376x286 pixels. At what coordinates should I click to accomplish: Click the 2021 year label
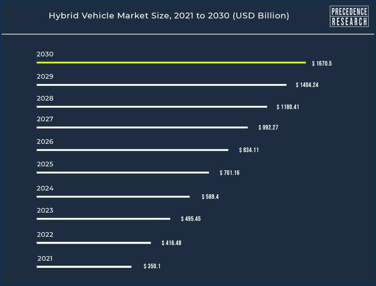(x=45, y=259)
